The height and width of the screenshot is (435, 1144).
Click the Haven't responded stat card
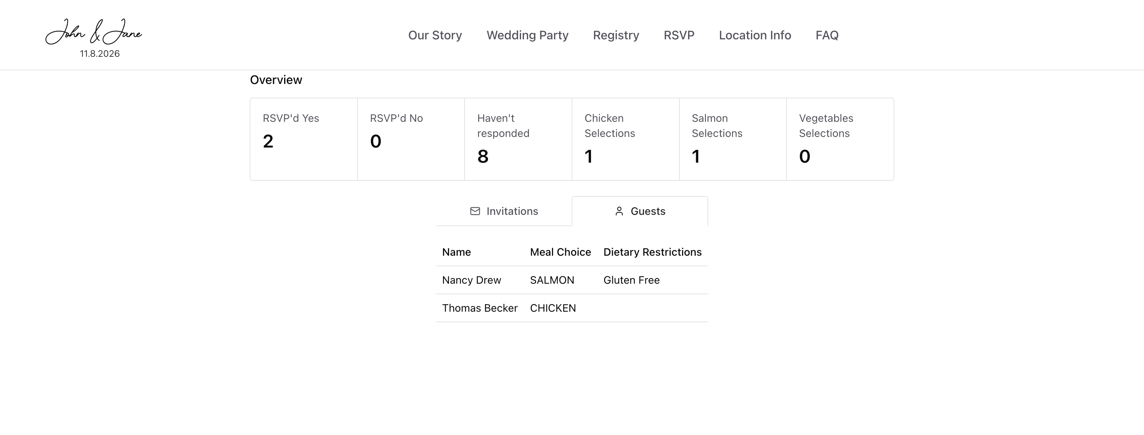pos(518,139)
